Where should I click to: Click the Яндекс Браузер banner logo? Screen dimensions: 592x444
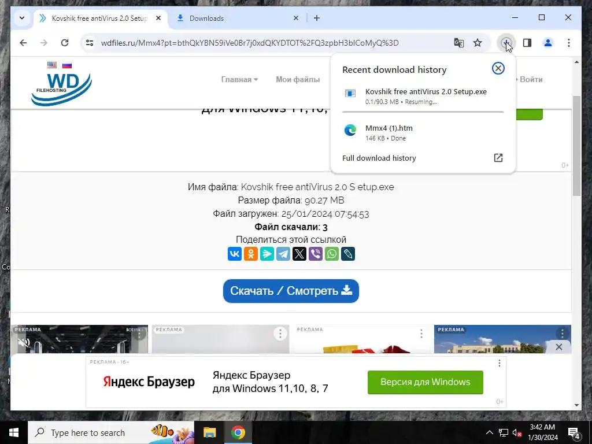149,382
